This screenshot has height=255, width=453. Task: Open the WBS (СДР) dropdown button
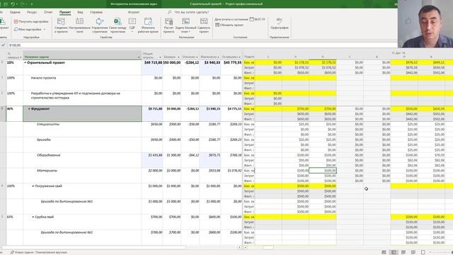coord(132,25)
